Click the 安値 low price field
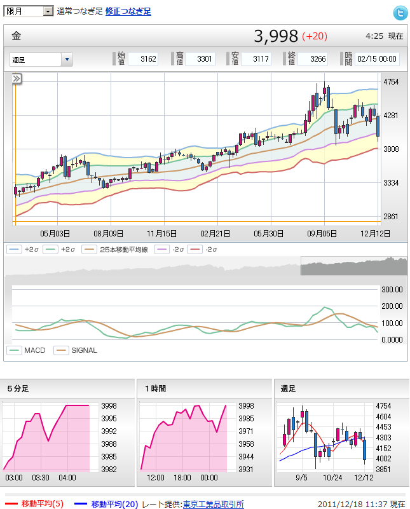The height and width of the screenshot is (509, 410). pyautogui.click(x=256, y=59)
